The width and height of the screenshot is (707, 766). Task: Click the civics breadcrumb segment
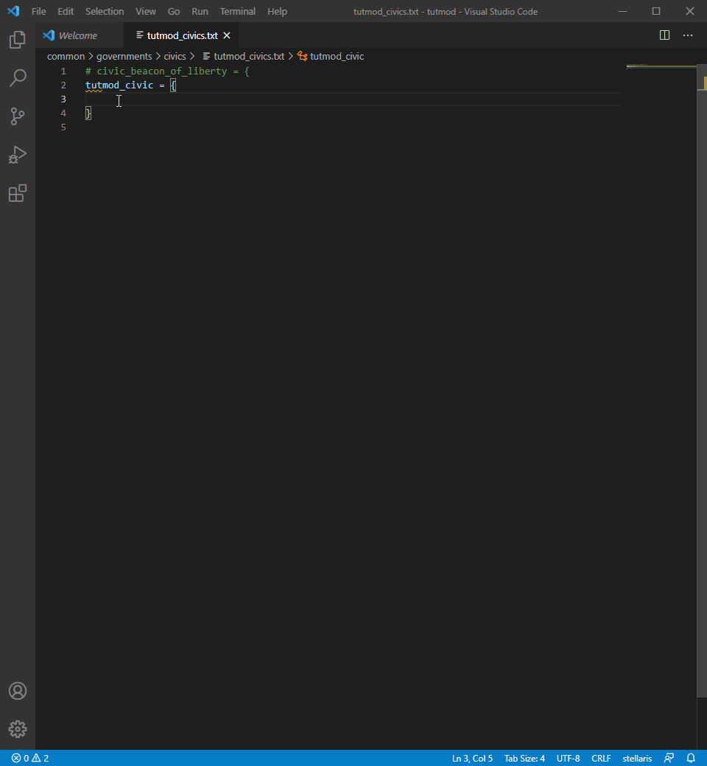(x=175, y=56)
